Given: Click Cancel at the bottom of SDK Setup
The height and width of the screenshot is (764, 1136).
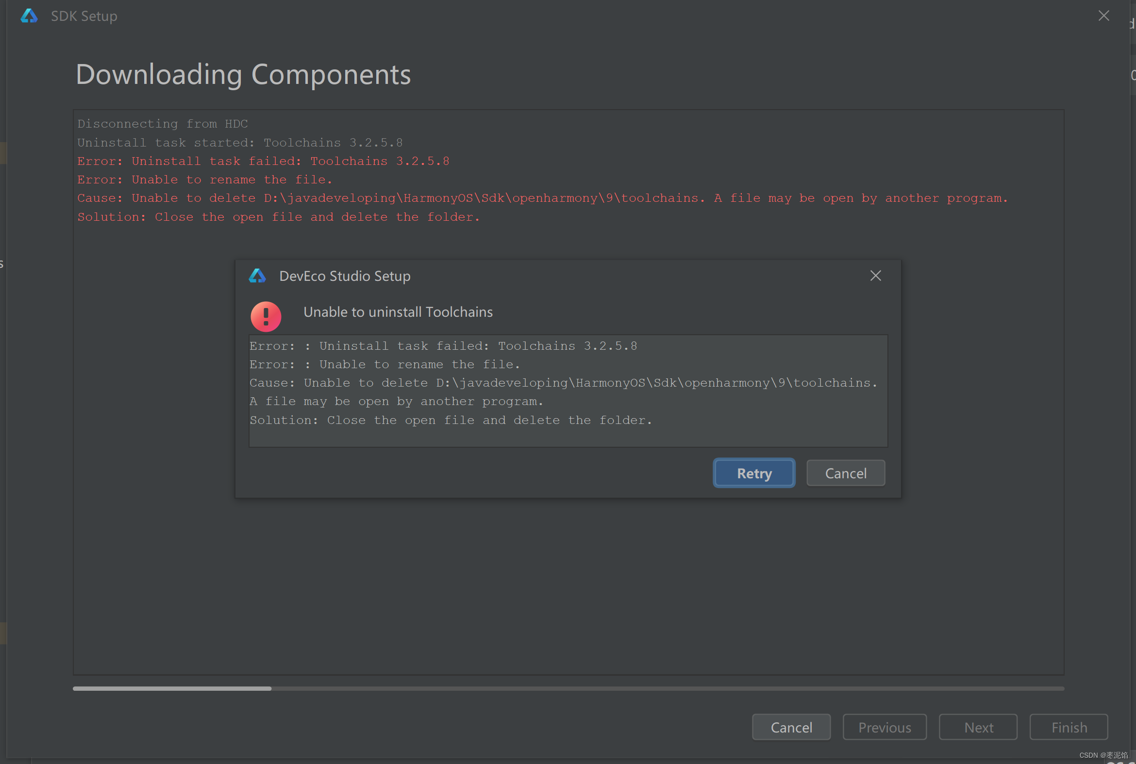Looking at the screenshot, I should point(791,727).
